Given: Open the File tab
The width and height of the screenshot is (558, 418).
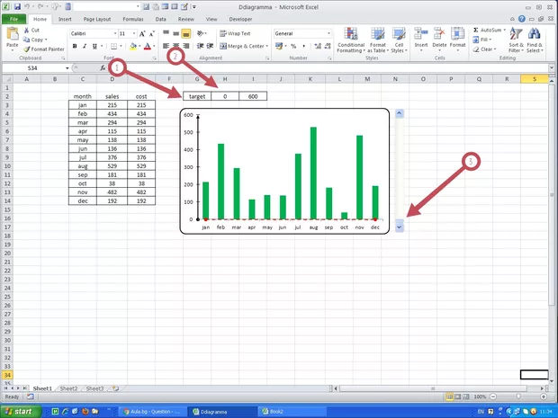Looking at the screenshot, I should pyautogui.click(x=14, y=19).
